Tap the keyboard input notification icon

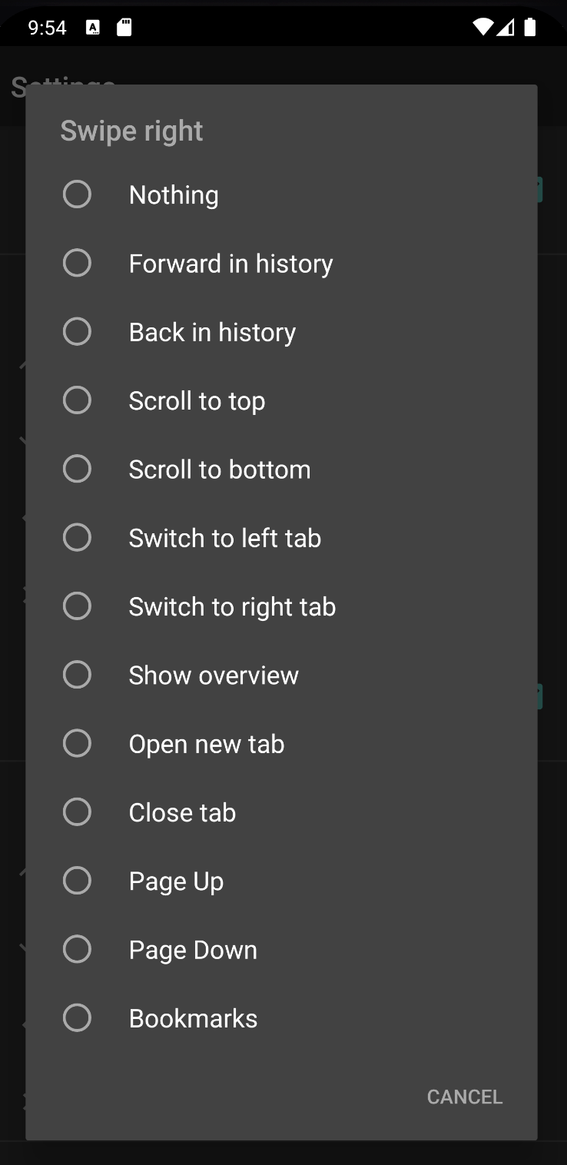coord(93,28)
